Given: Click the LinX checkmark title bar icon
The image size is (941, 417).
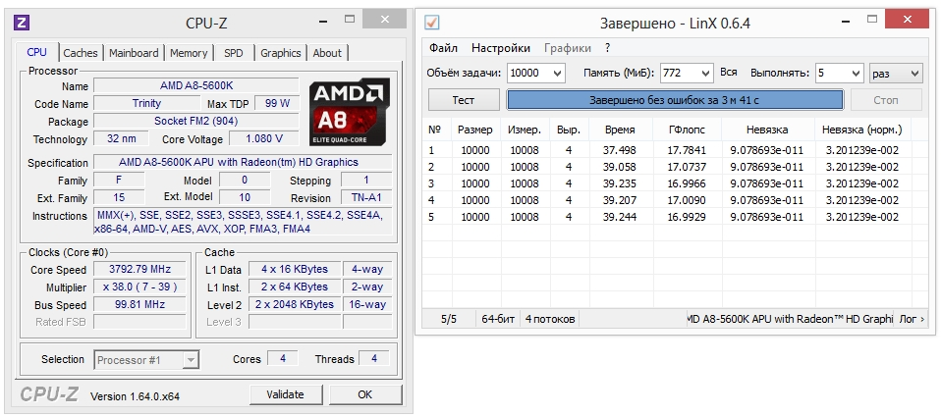Looking at the screenshot, I should pyautogui.click(x=432, y=23).
